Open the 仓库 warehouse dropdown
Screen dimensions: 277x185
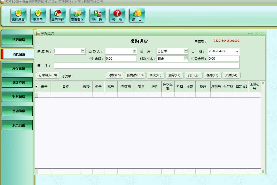pos(186,51)
